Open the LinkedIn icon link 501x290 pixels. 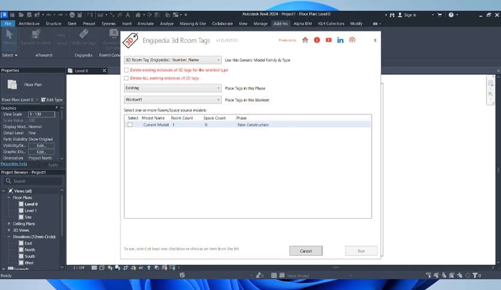(x=340, y=40)
